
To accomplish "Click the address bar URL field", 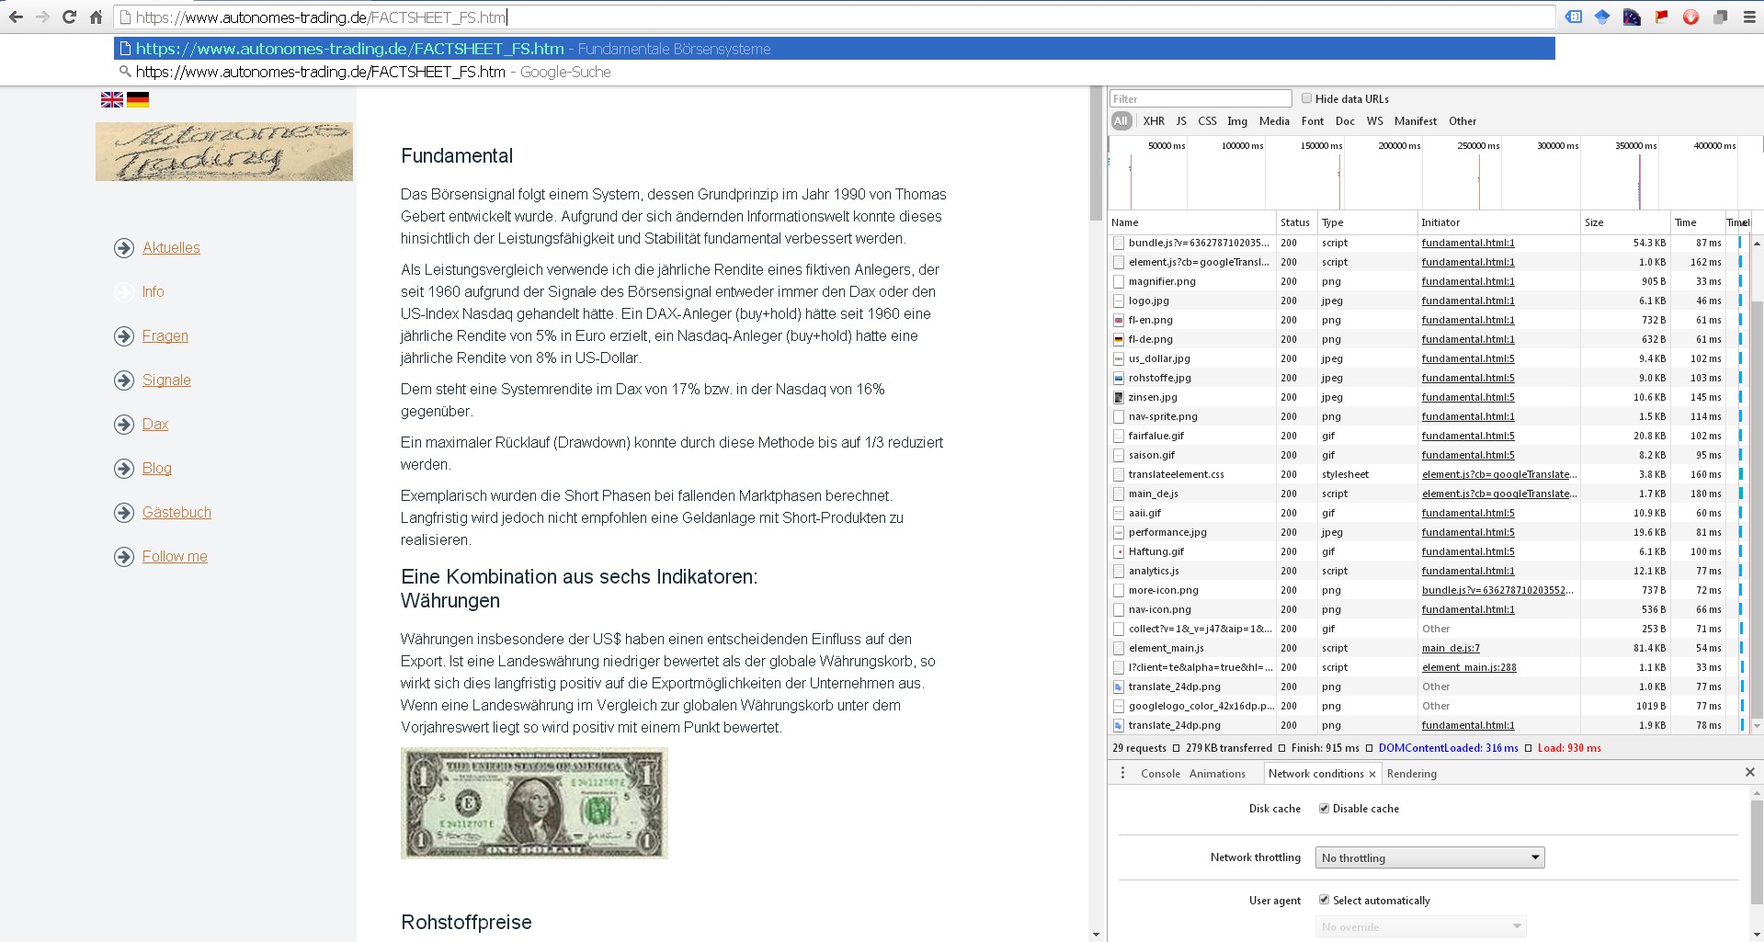I will [835, 17].
